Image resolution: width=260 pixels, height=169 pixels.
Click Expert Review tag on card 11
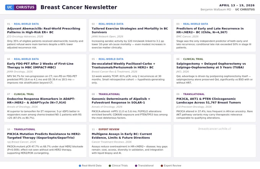click(x=109, y=129)
